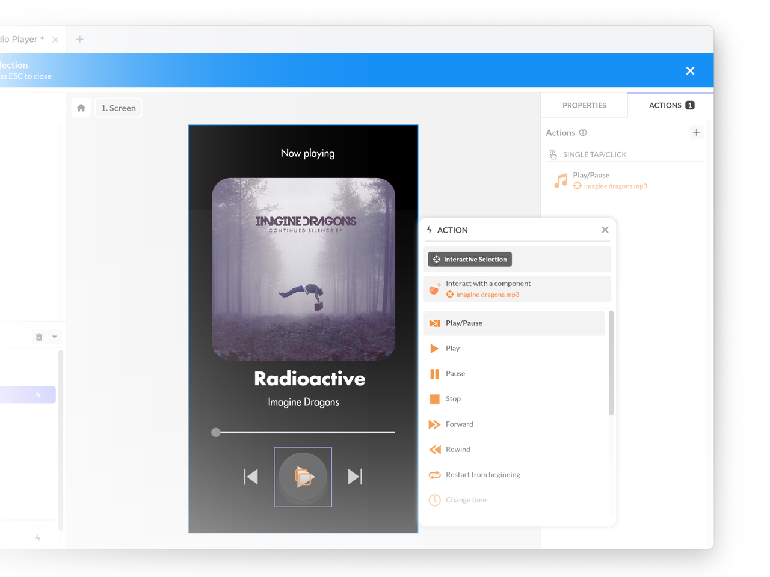
Task: Click the Forward double-arrow icon
Action: point(434,424)
